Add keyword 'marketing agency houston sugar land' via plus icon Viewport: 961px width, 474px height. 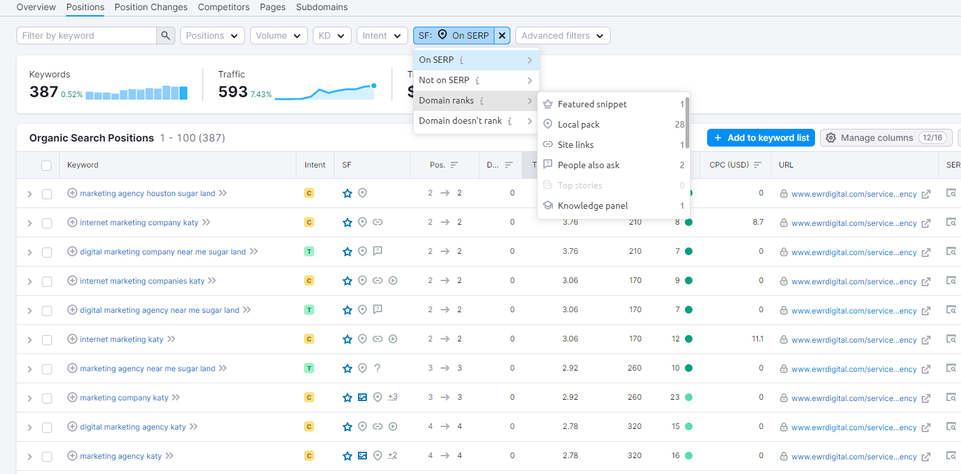coord(72,193)
